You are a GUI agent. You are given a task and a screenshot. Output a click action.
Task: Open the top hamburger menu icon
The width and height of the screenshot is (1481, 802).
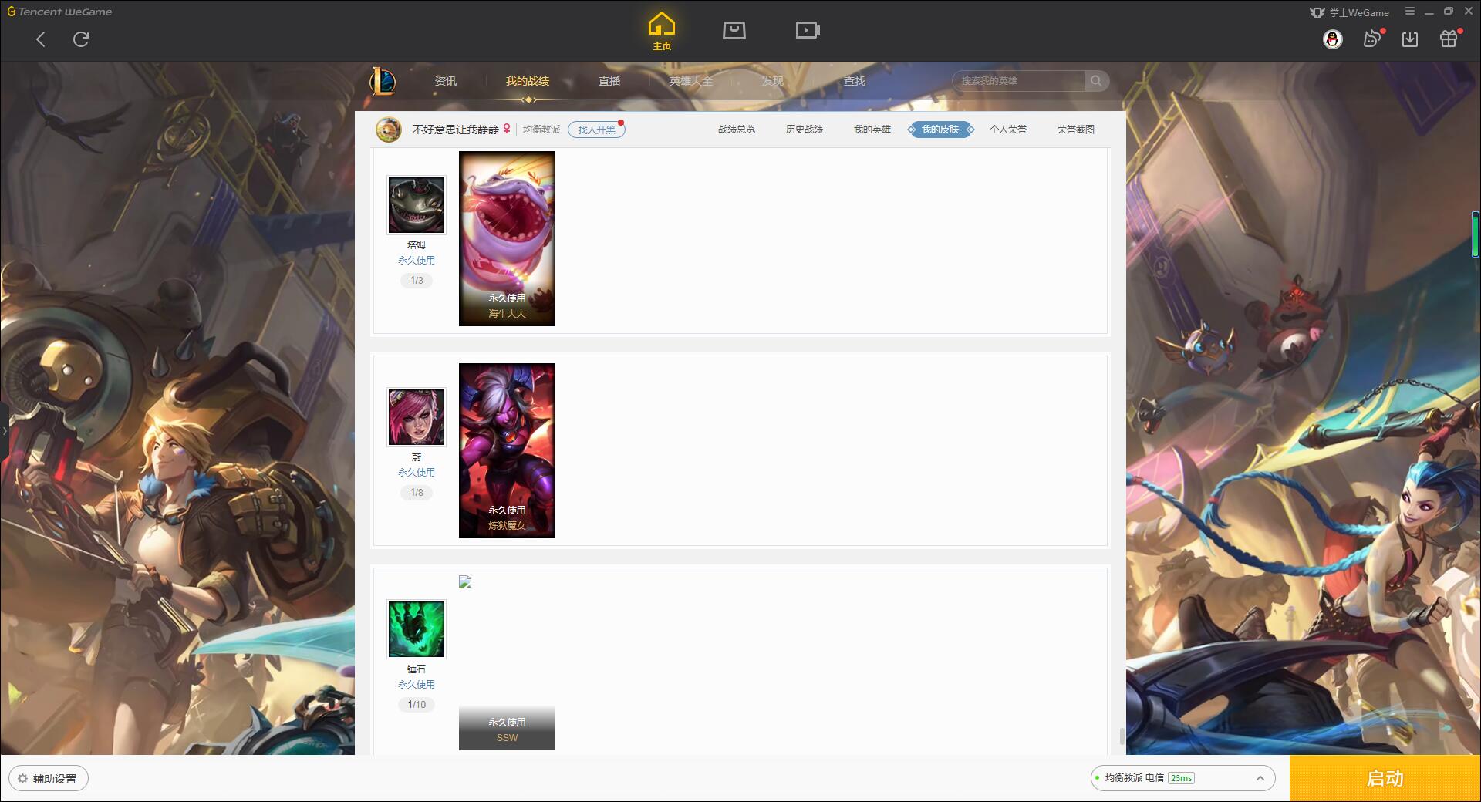pos(1410,12)
